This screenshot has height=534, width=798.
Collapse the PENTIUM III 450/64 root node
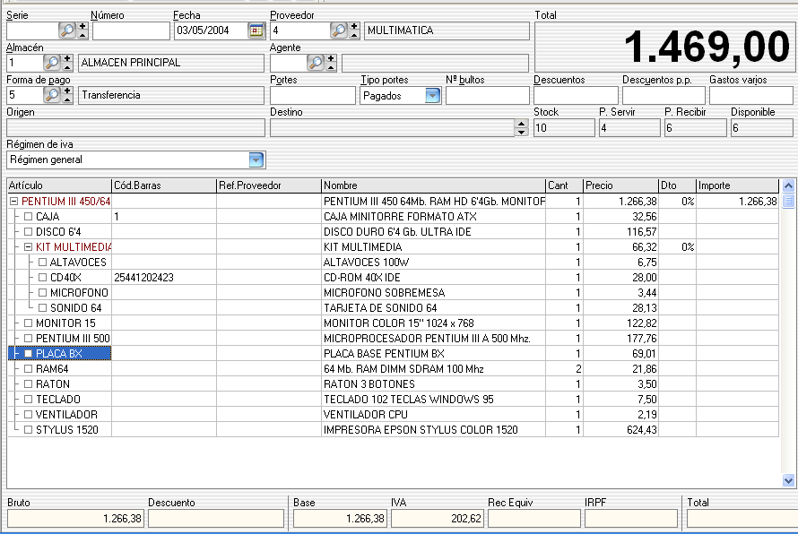tap(13, 202)
